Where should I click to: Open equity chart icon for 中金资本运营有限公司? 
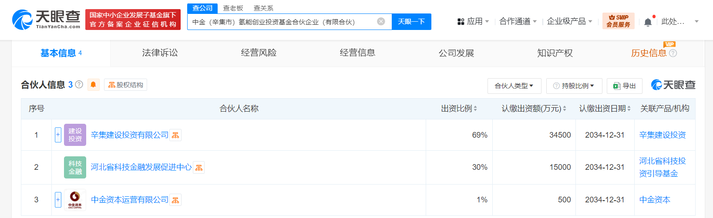pos(175,200)
